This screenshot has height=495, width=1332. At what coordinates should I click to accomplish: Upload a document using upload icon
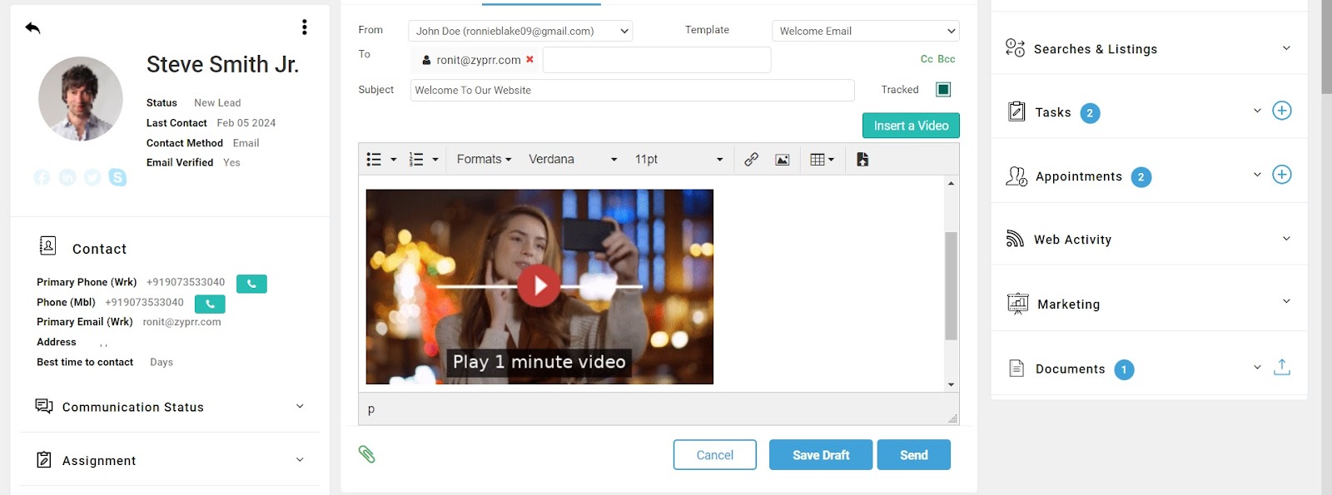[1281, 367]
